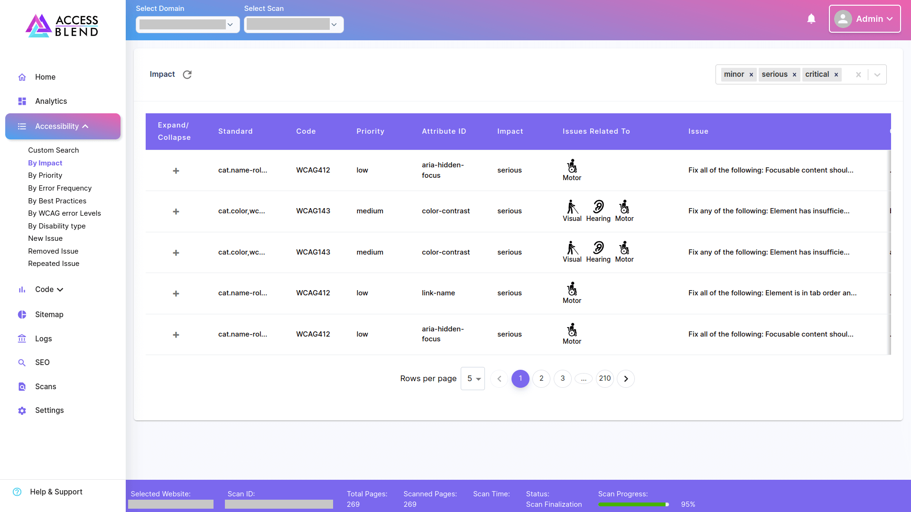Click the table vertical scrollbar
The height and width of the screenshot is (512, 911).
coord(889,252)
